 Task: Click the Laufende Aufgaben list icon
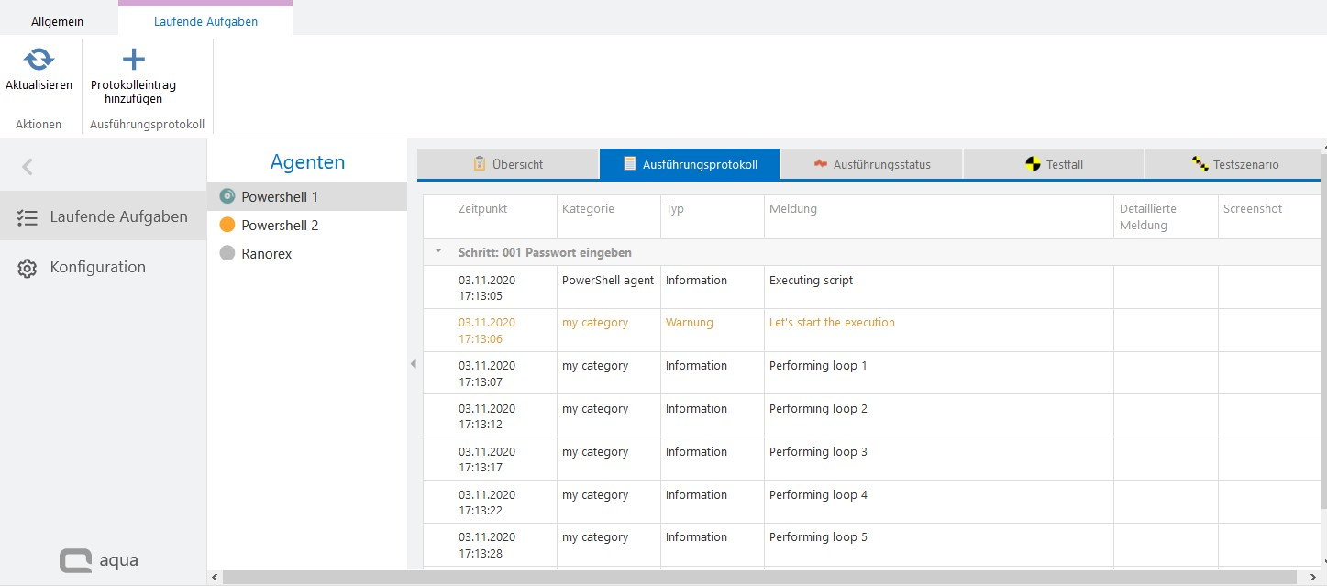click(x=28, y=217)
